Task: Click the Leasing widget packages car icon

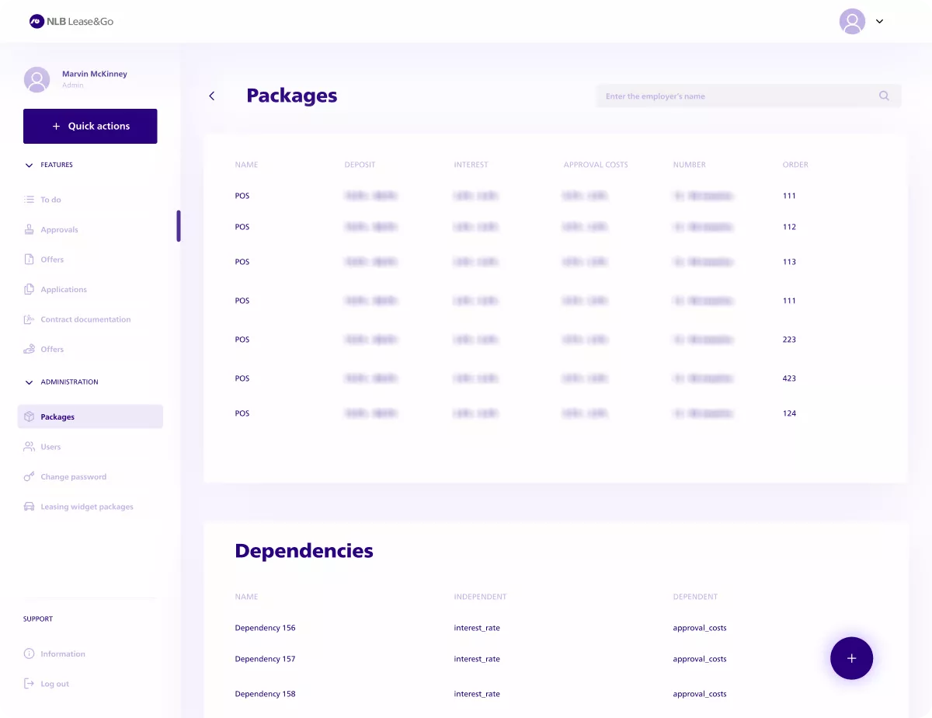Action: click(x=29, y=507)
